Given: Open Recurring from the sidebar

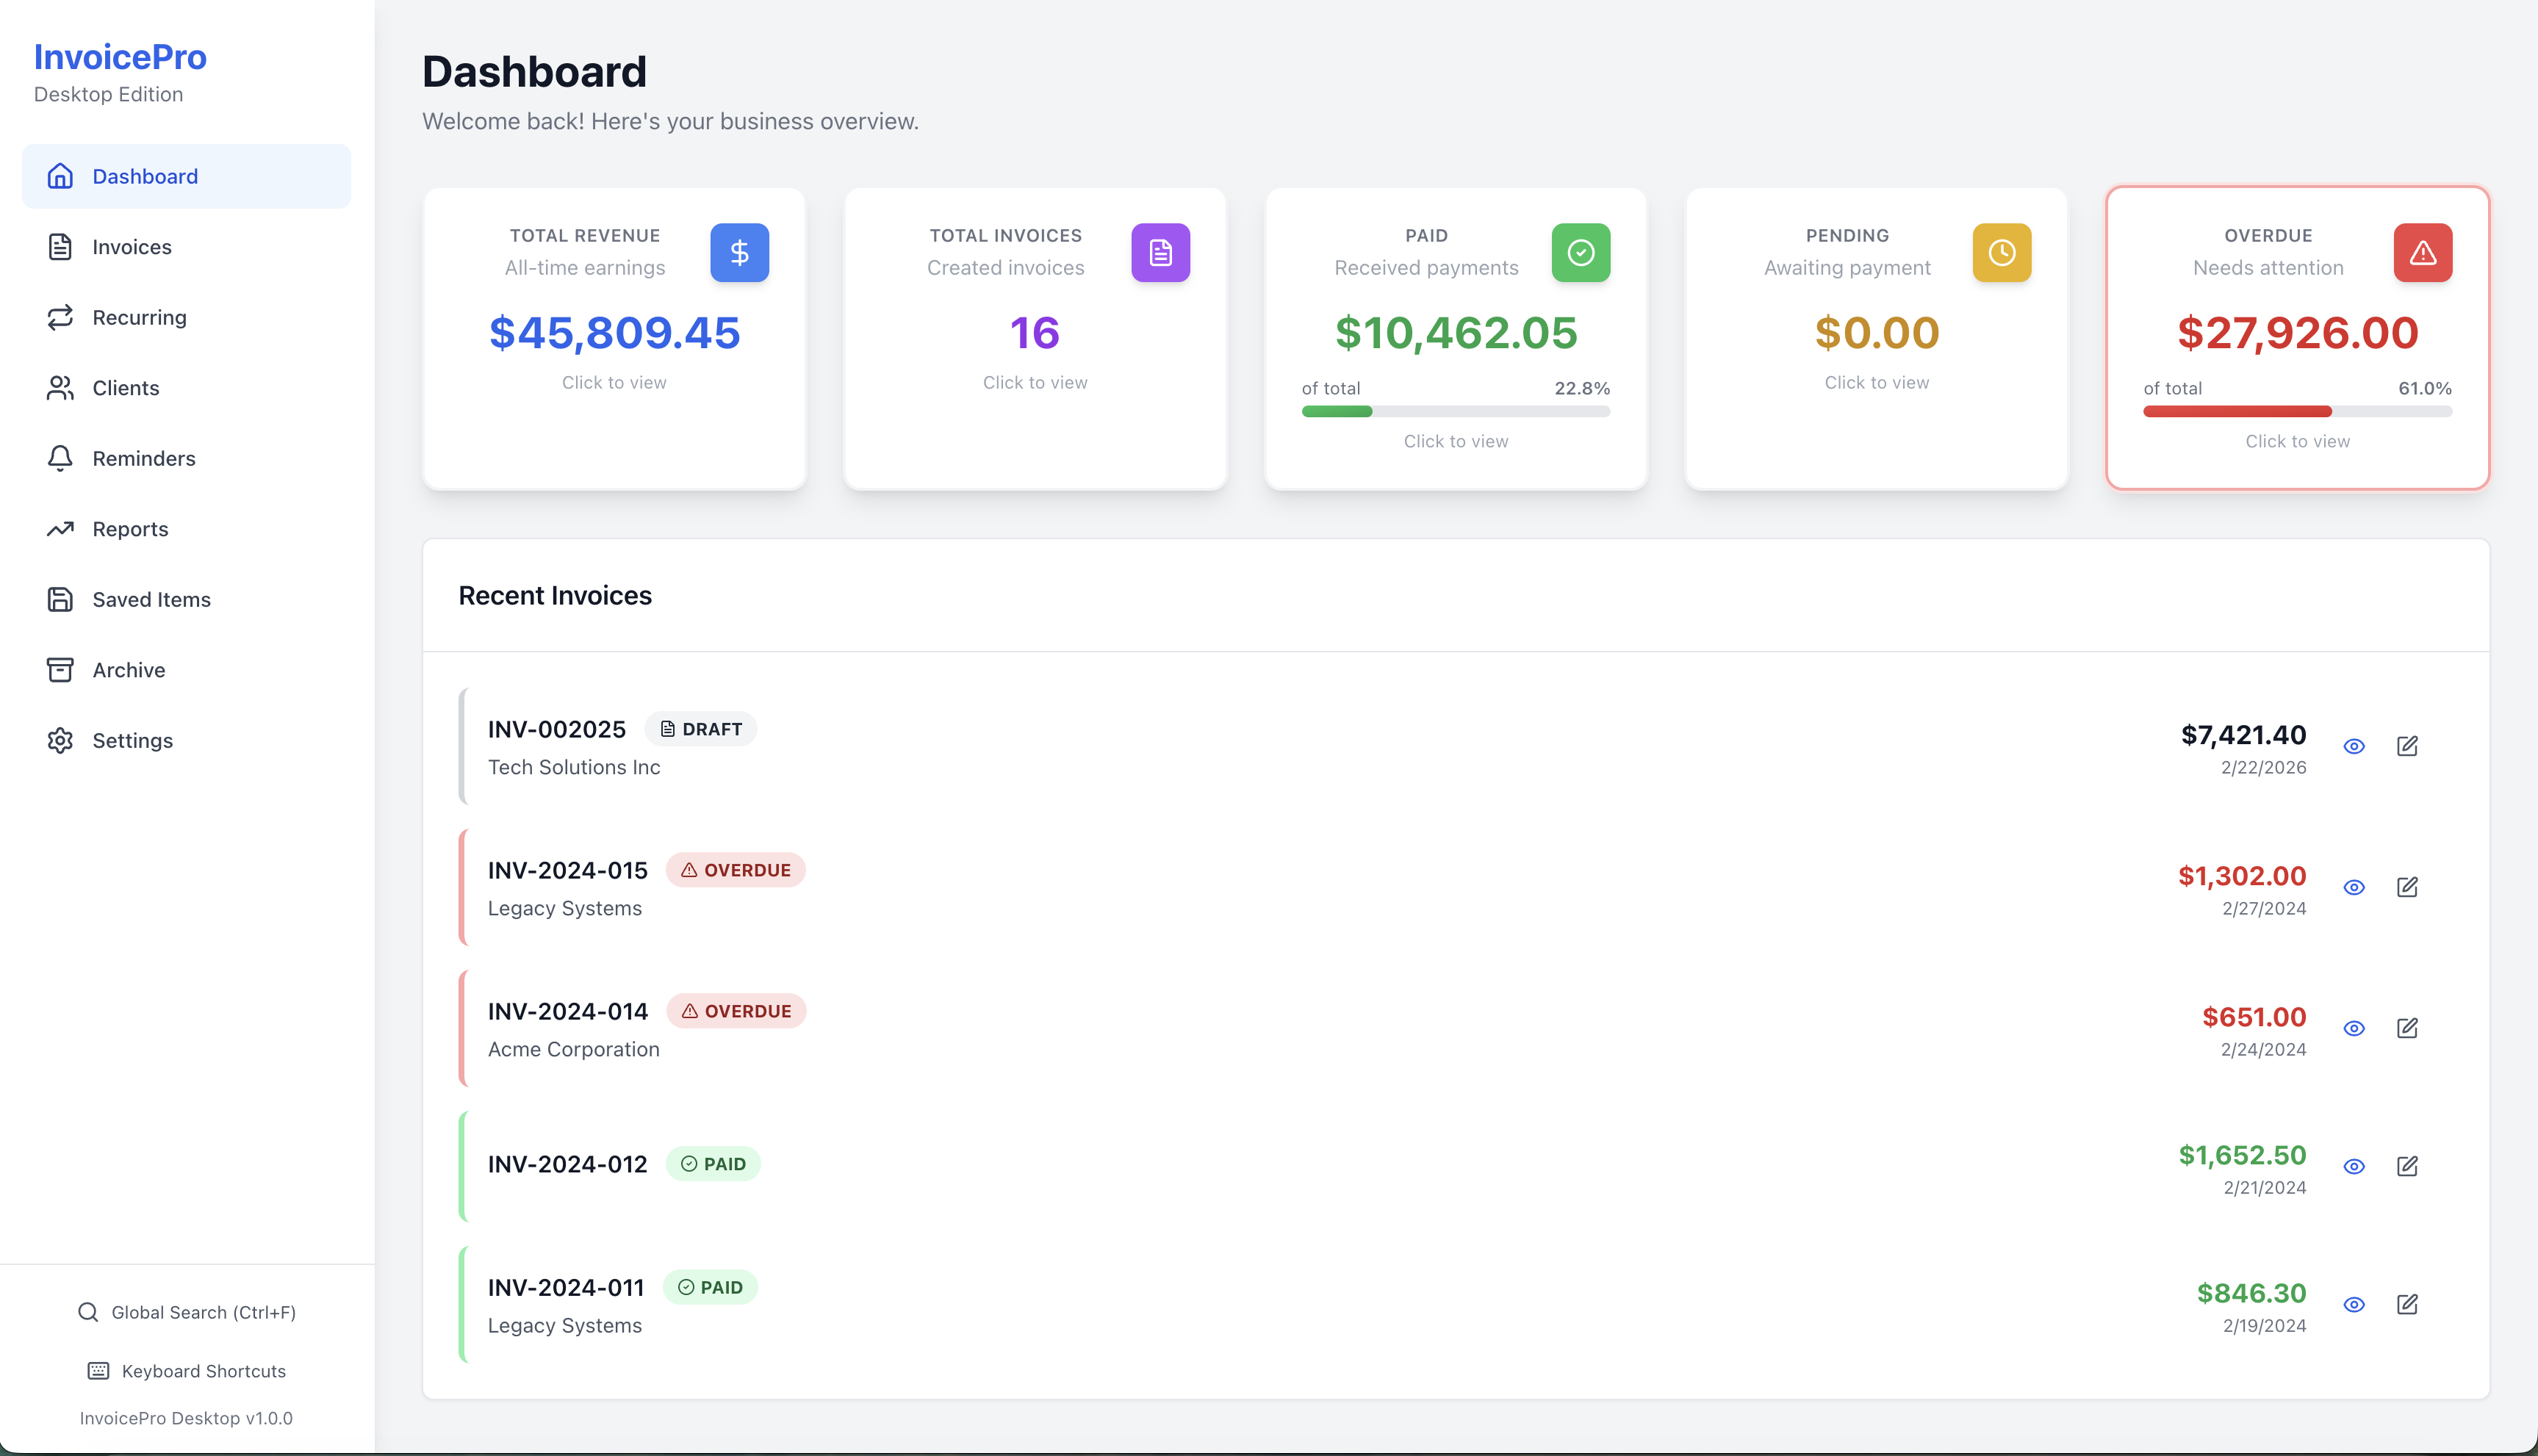Looking at the screenshot, I should coord(139,317).
